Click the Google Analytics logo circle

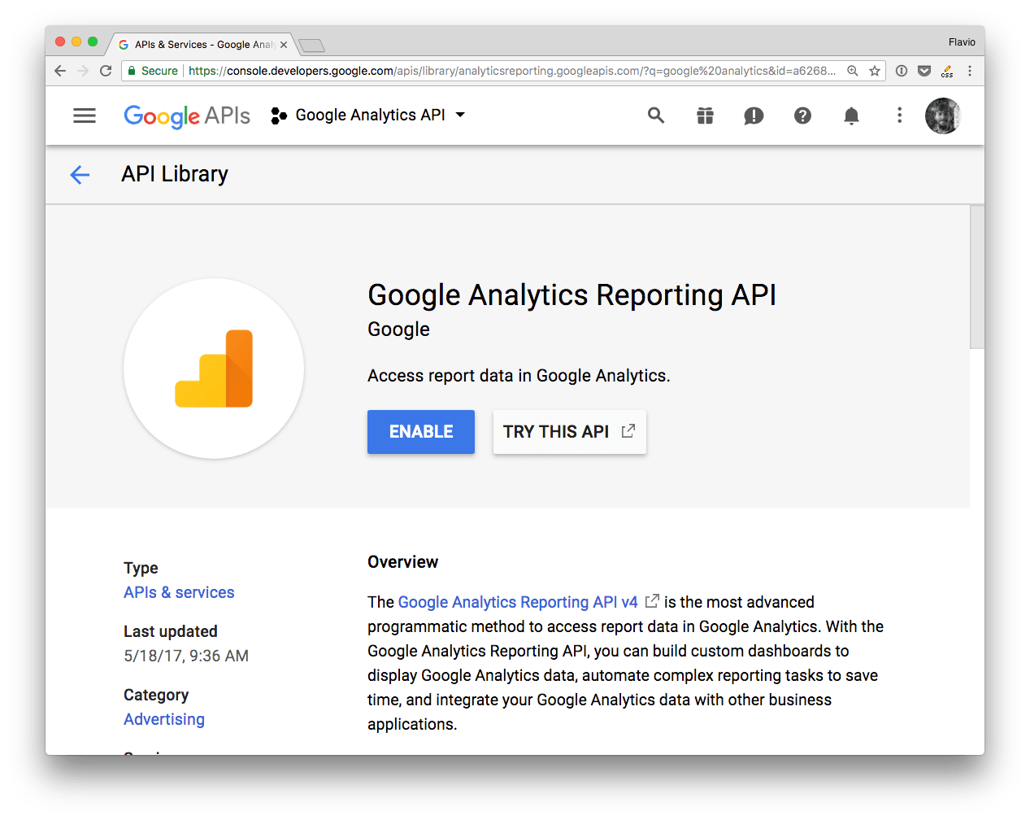coord(213,369)
